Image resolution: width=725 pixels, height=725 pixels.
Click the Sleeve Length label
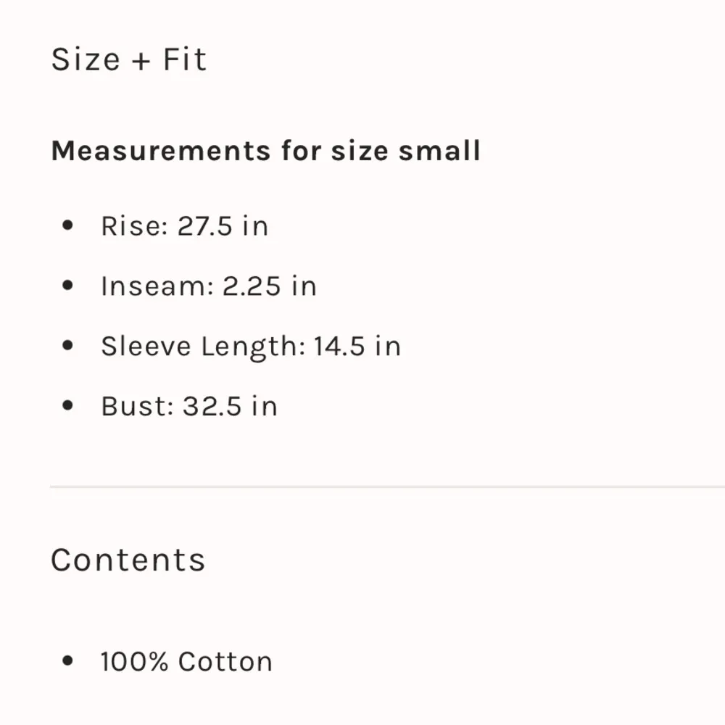pyautogui.click(x=203, y=347)
